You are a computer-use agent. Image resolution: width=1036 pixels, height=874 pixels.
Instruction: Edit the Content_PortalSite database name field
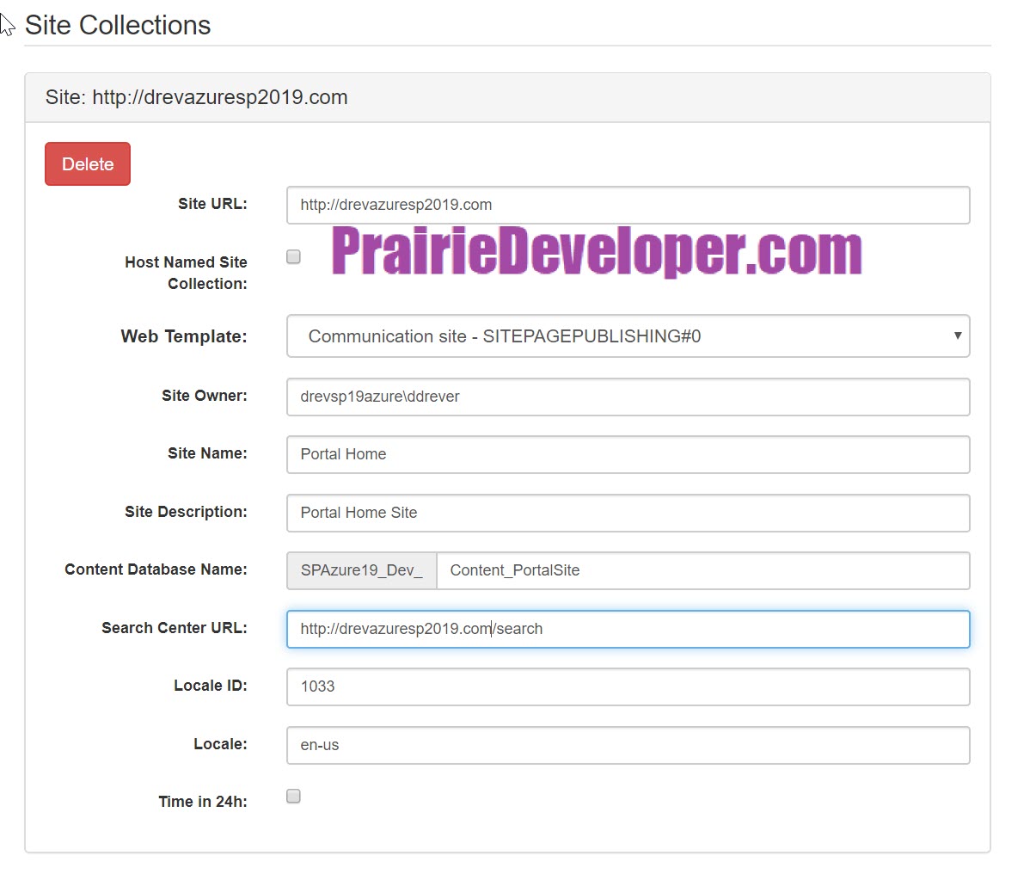(703, 570)
